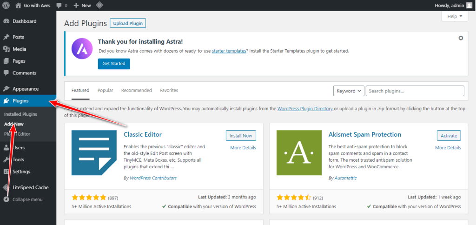476x225 pixels.
Task: Click the admin avatar icon
Action: 469,5
